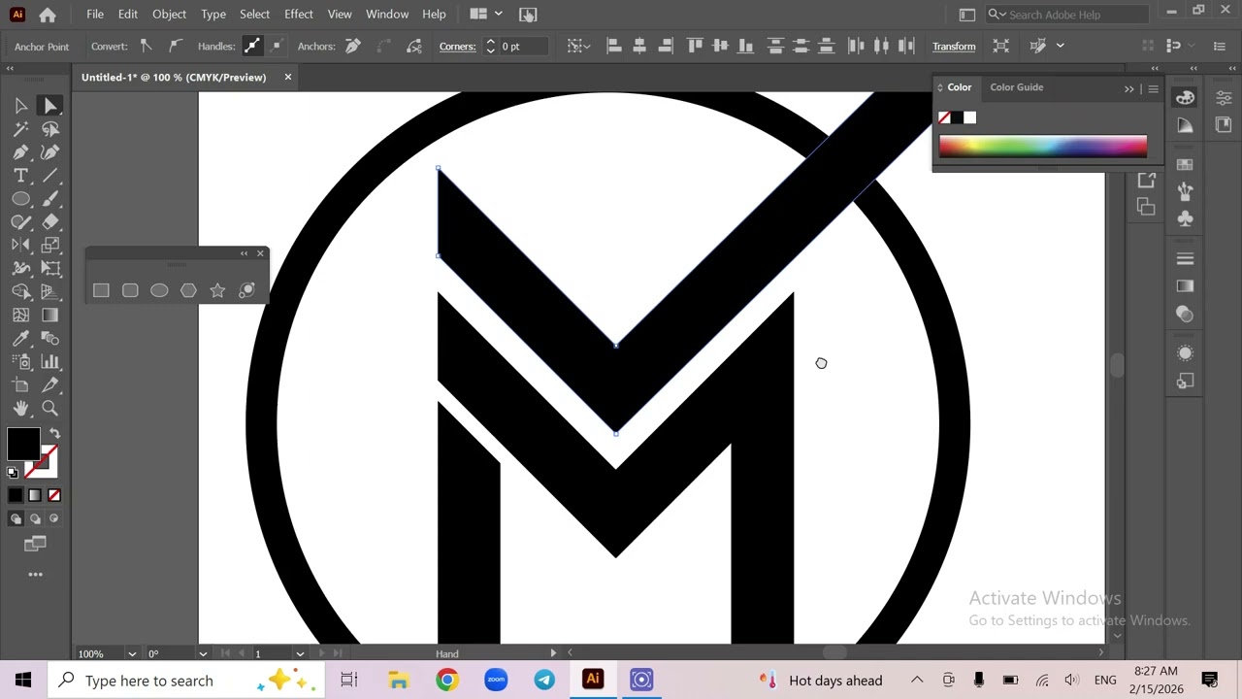Select the Lasso tool

point(50,129)
